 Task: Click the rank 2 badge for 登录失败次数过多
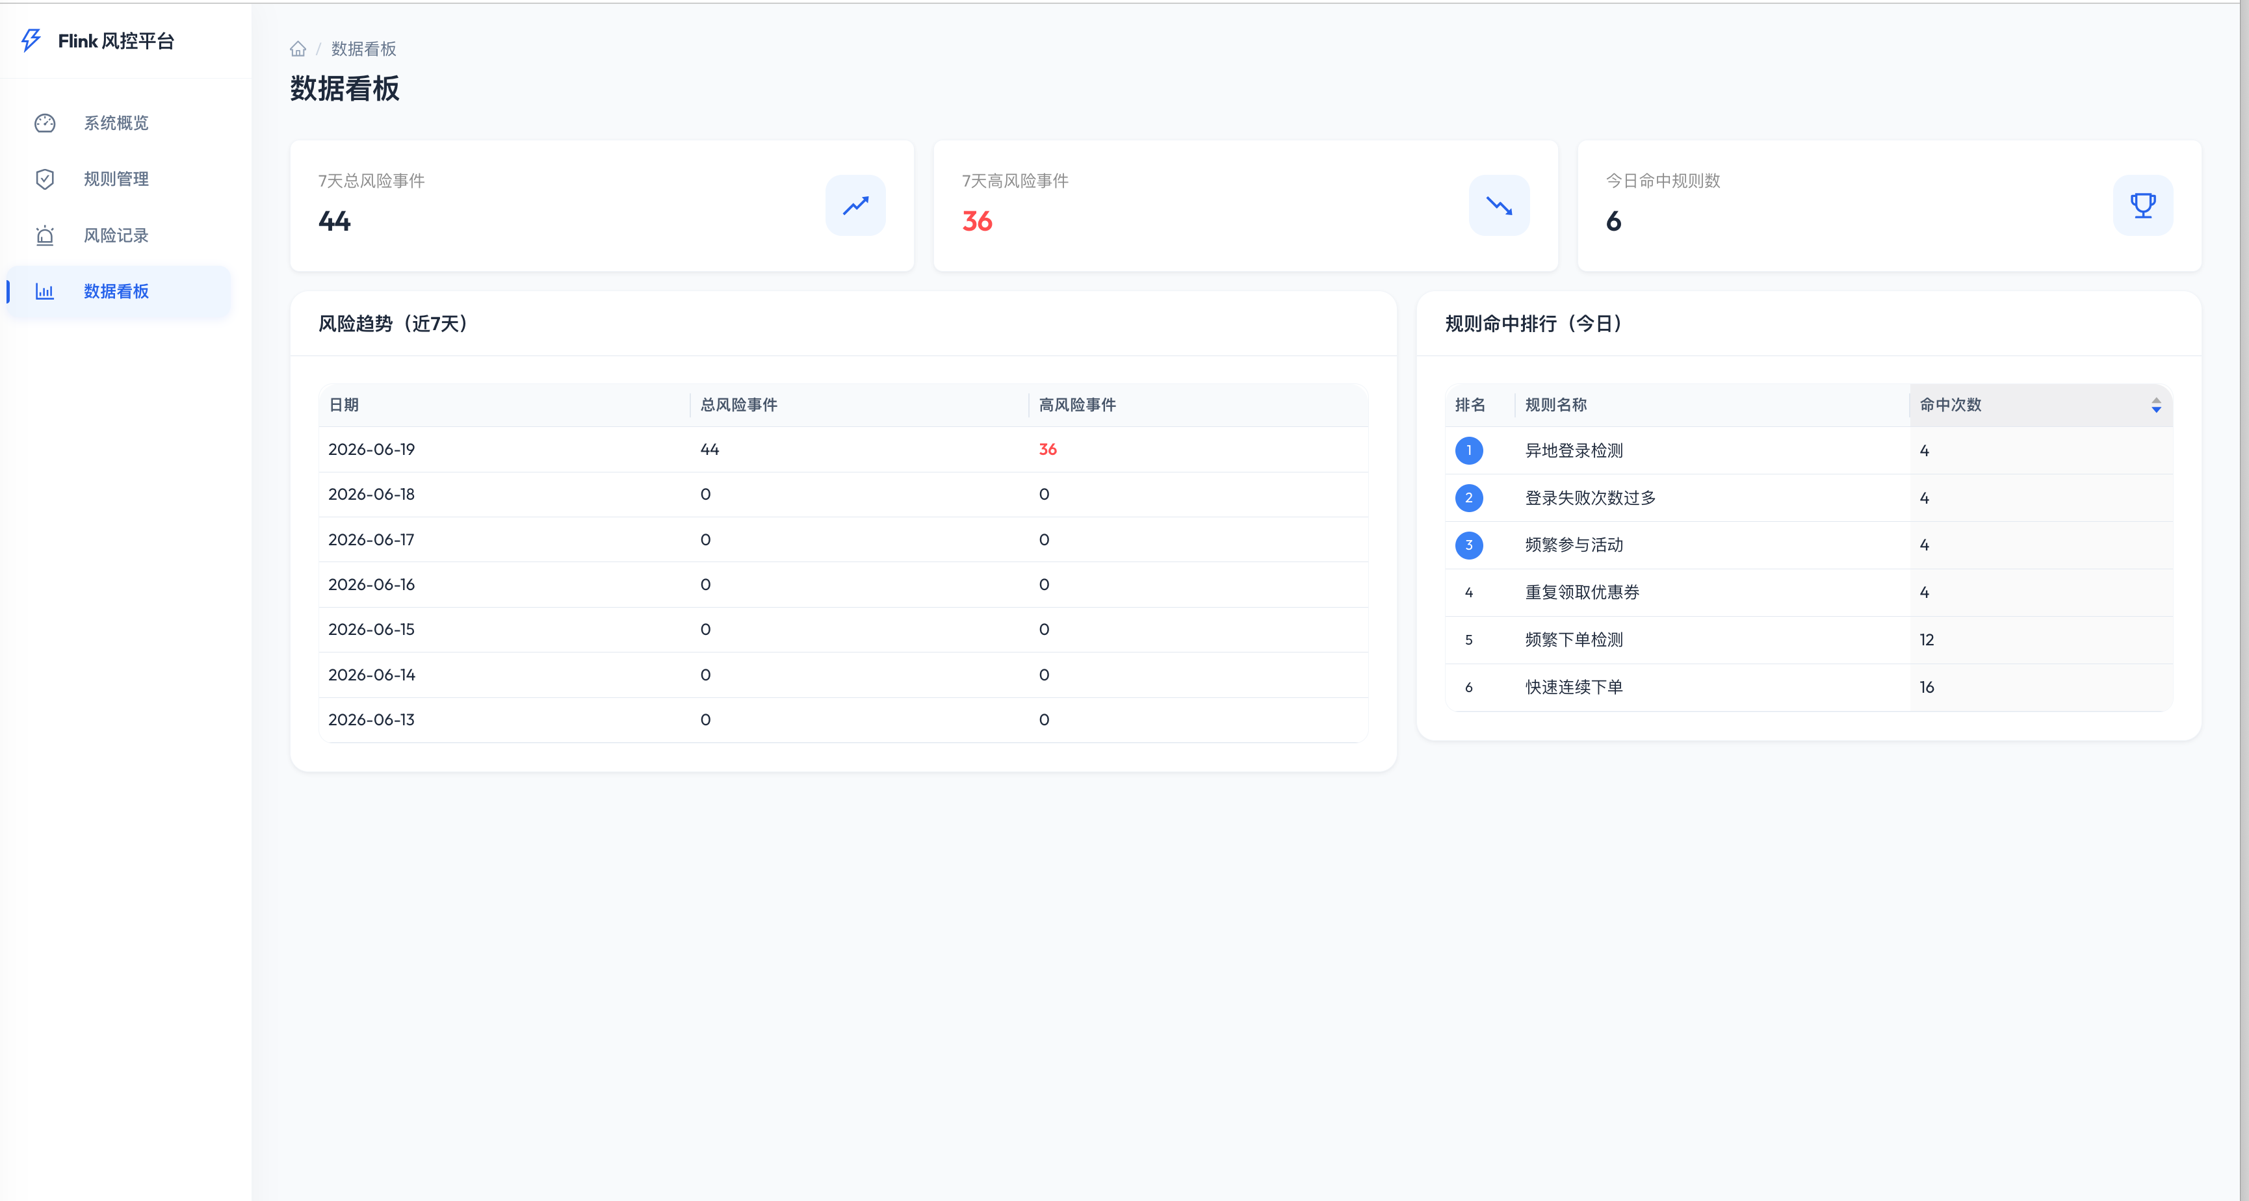pos(1468,498)
